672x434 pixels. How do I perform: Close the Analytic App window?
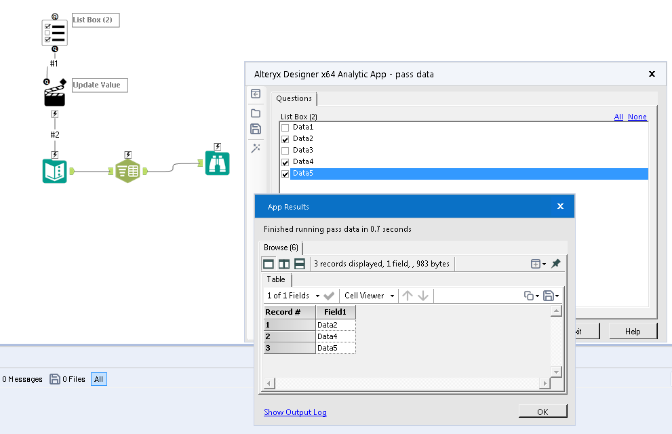(652, 74)
